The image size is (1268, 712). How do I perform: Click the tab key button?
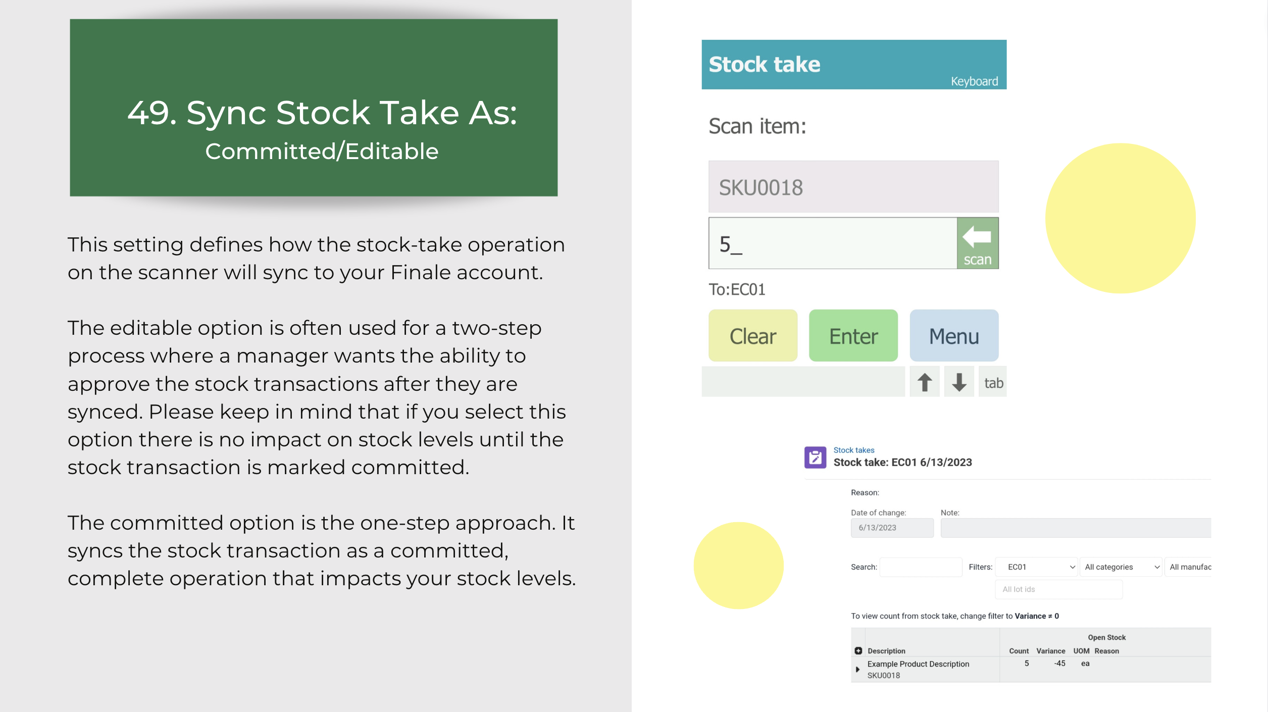click(993, 382)
